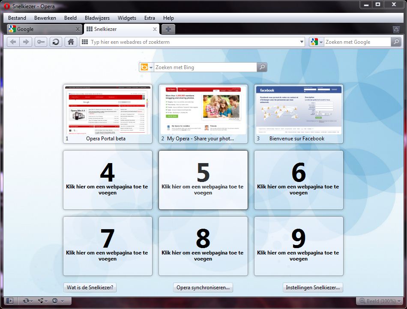Screen dimensions: 407x309
Task: Open the Bestand menu
Action: tap(17, 18)
